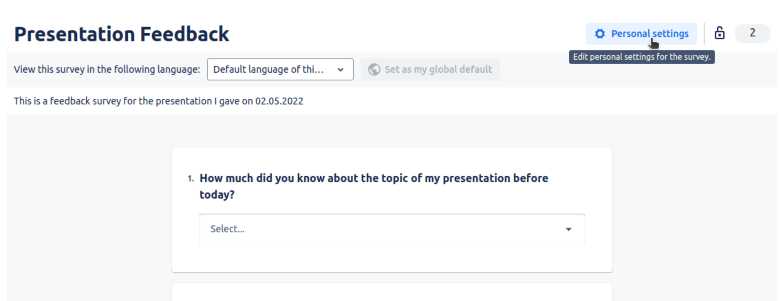The height and width of the screenshot is (301, 783).
Task: Click the survey description mentioning 02.05.2022
Action: [158, 101]
